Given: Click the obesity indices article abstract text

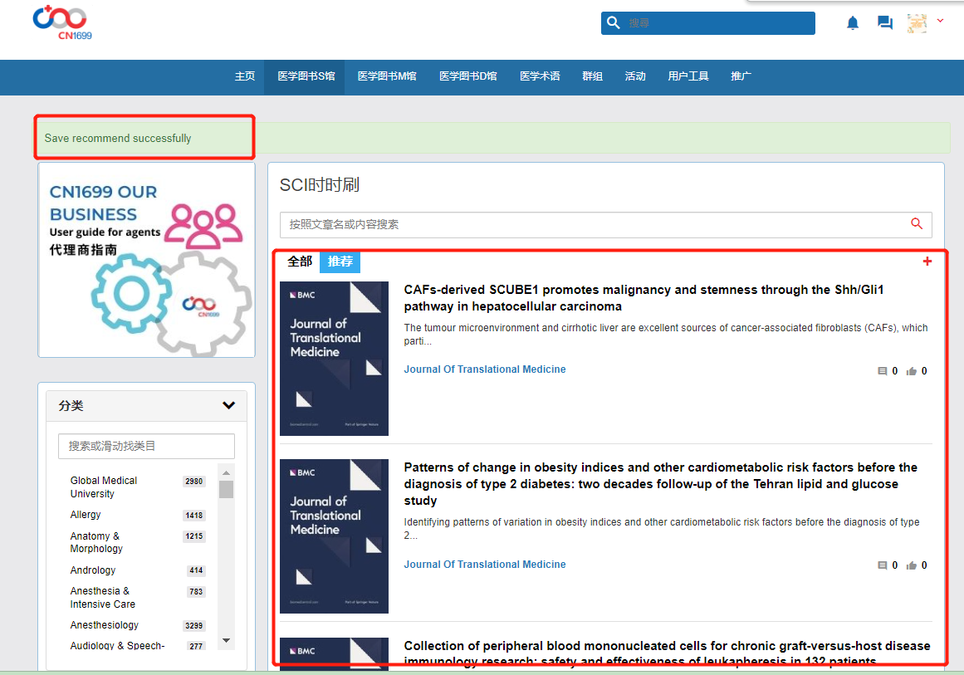Looking at the screenshot, I should (x=662, y=529).
